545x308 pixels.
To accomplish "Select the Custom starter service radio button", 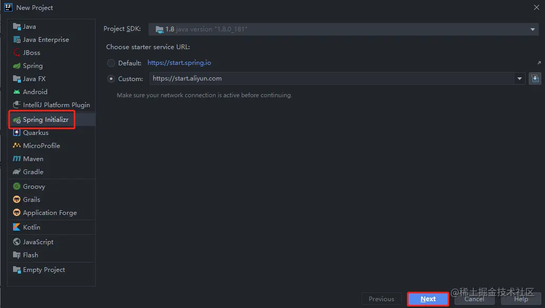I will pos(111,78).
